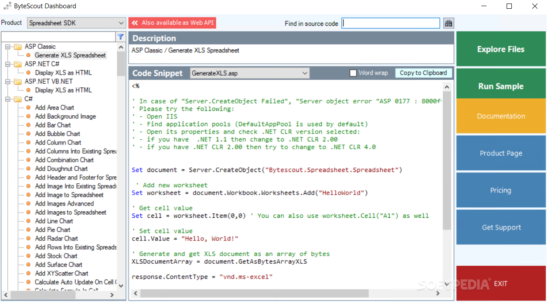
Task: Click the code line response.ContentType = "vnd.ms-excel"
Action: 202,277
